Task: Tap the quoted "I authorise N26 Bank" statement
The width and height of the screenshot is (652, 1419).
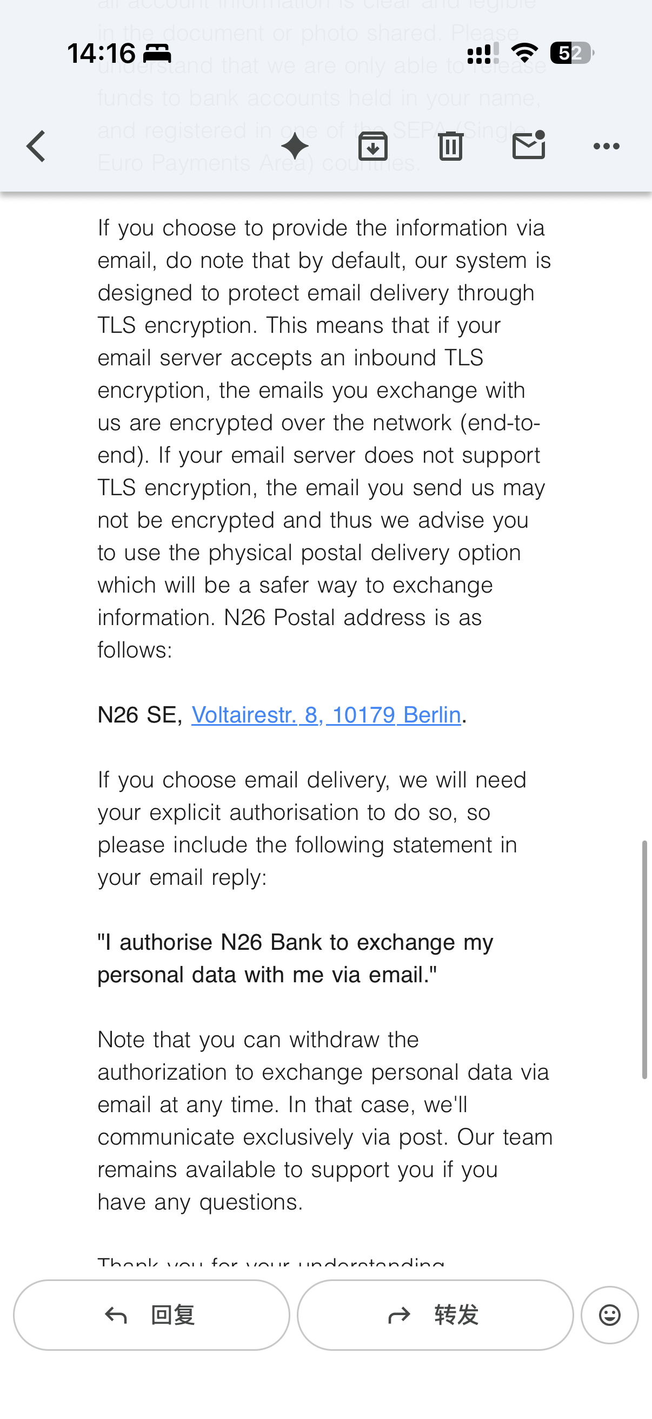Action: (x=296, y=958)
